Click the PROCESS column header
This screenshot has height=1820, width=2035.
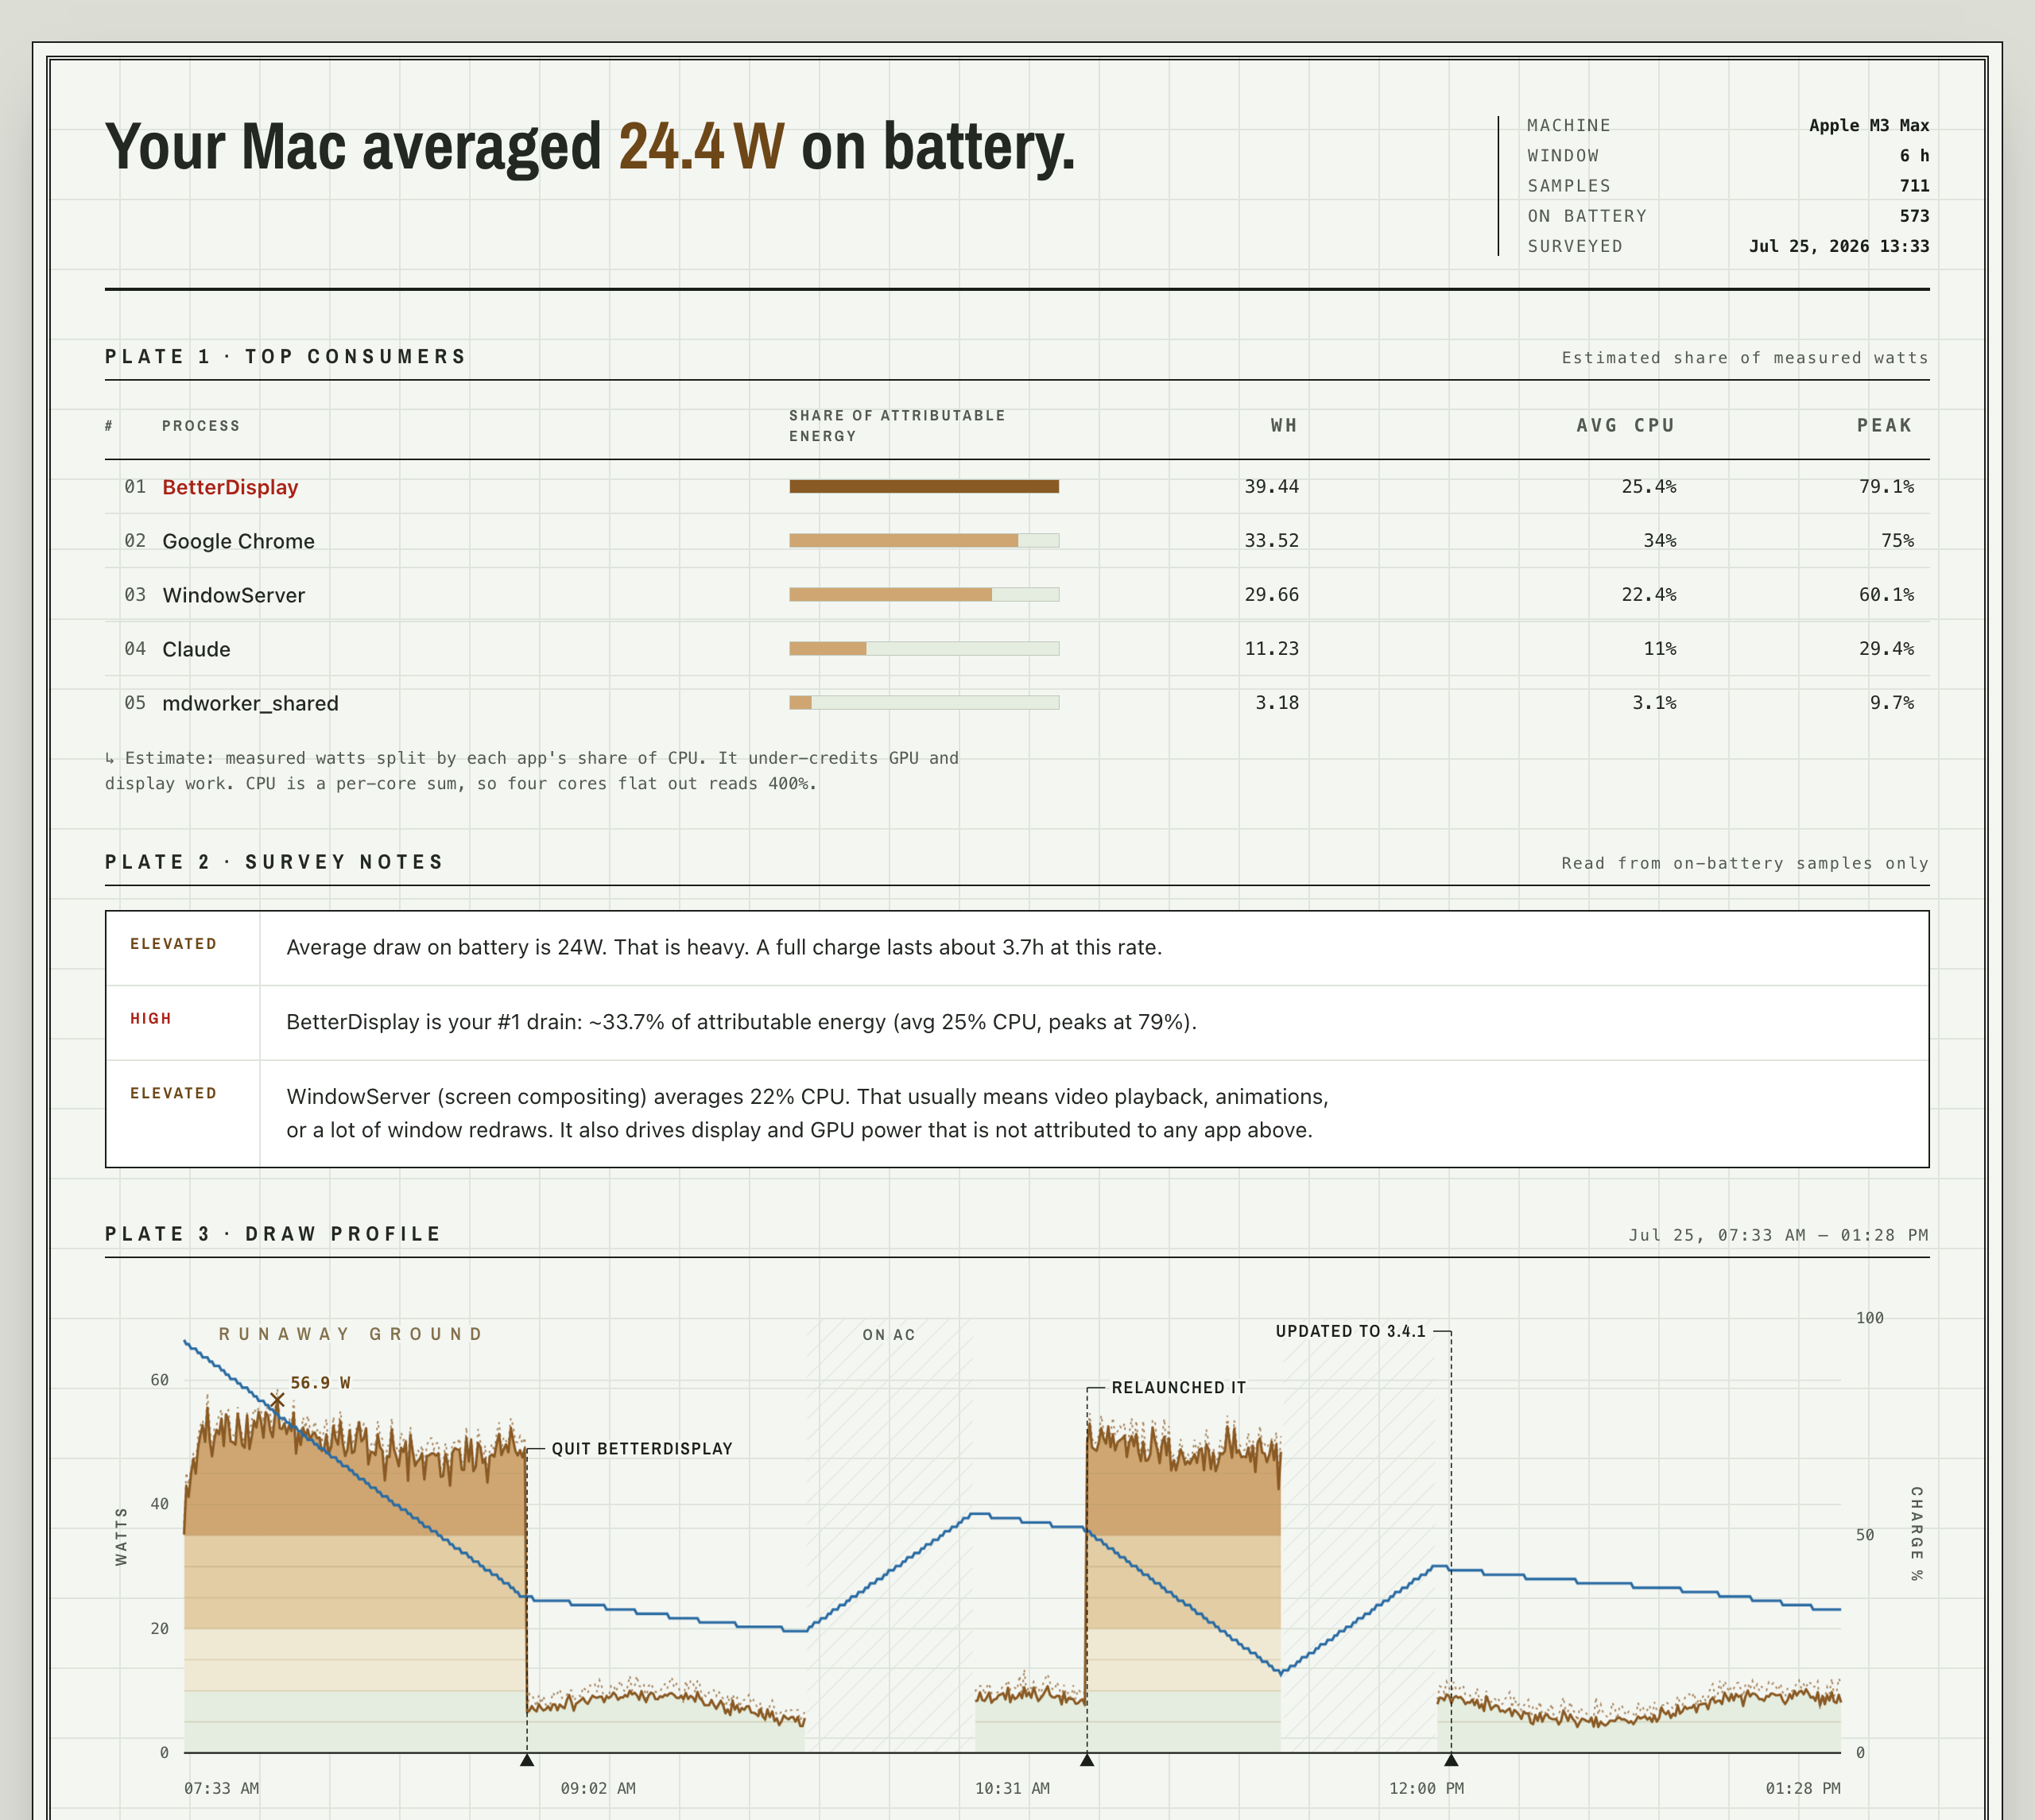click(201, 426)
